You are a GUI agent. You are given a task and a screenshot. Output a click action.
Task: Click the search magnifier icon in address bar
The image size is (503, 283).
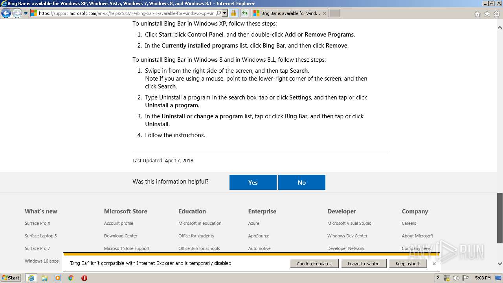218,13
